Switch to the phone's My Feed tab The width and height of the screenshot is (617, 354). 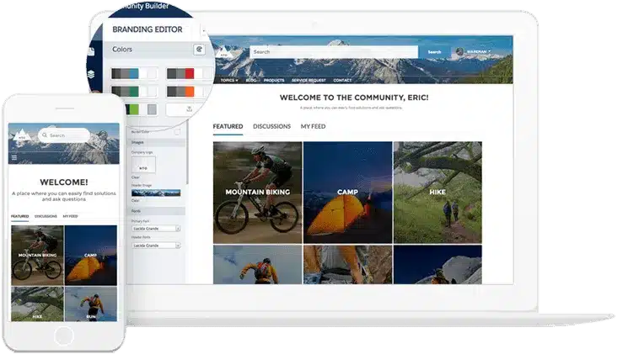point(71,216)
